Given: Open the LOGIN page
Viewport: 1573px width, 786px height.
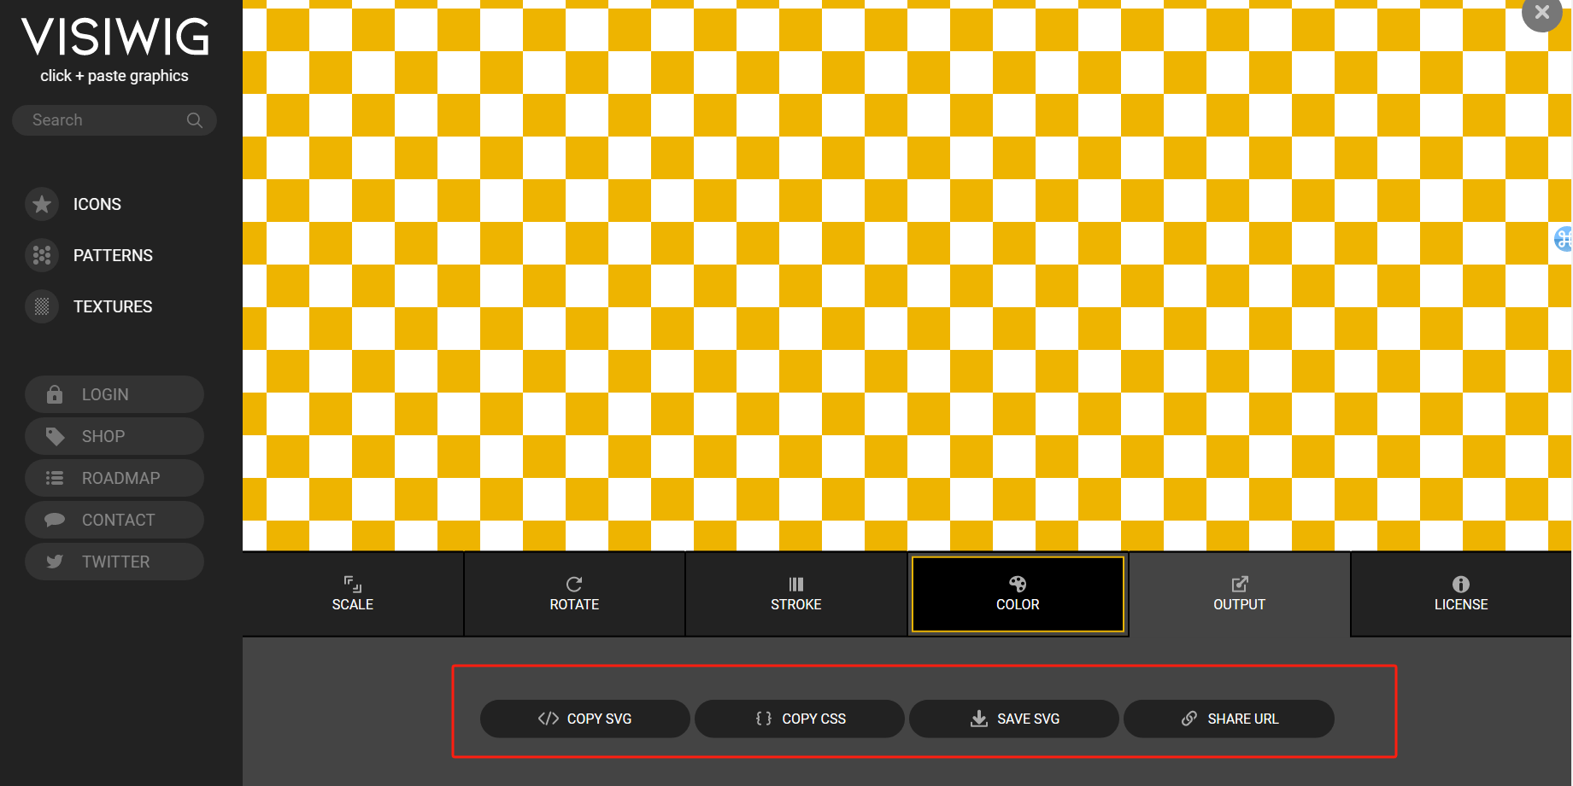Looking at the screenshot, I should 114,394.
